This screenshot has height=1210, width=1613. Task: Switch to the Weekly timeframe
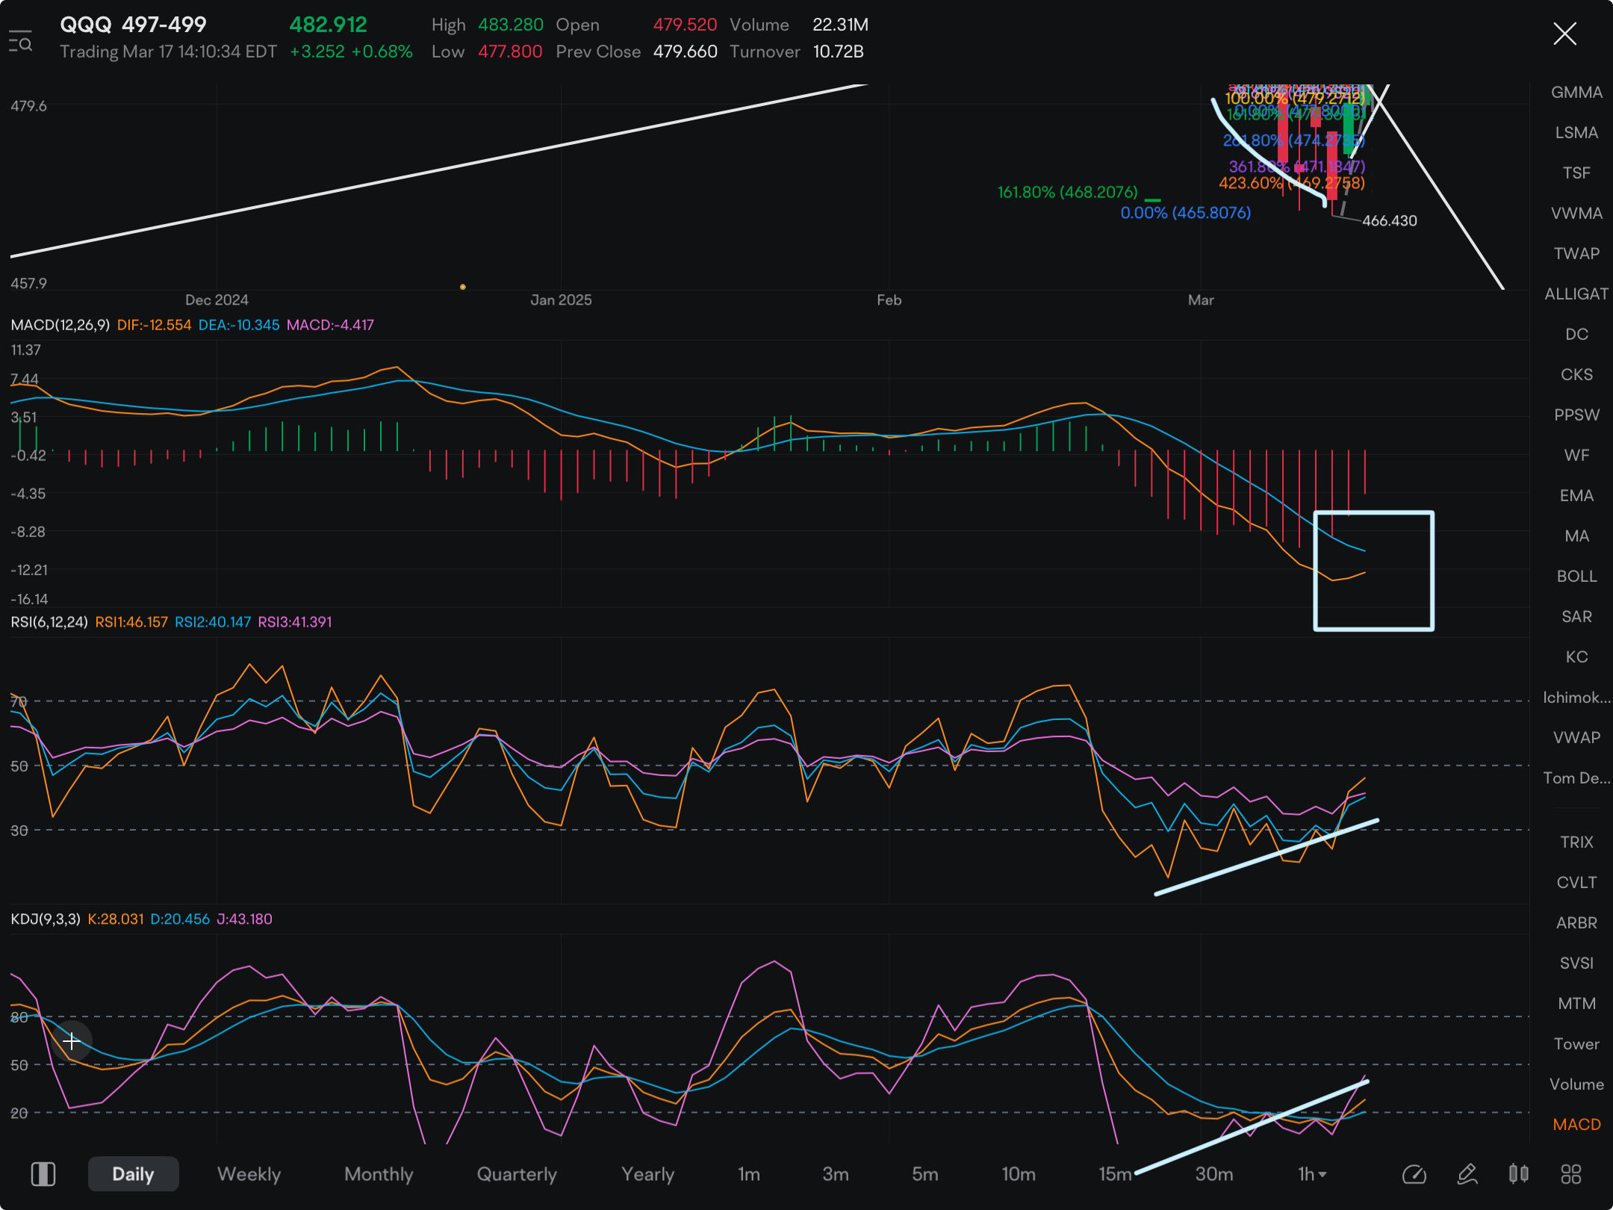249,1174
